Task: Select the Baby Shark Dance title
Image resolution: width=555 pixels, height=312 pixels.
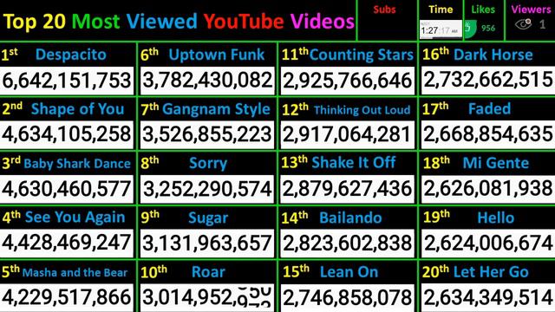Action: [x=77, y=164]
